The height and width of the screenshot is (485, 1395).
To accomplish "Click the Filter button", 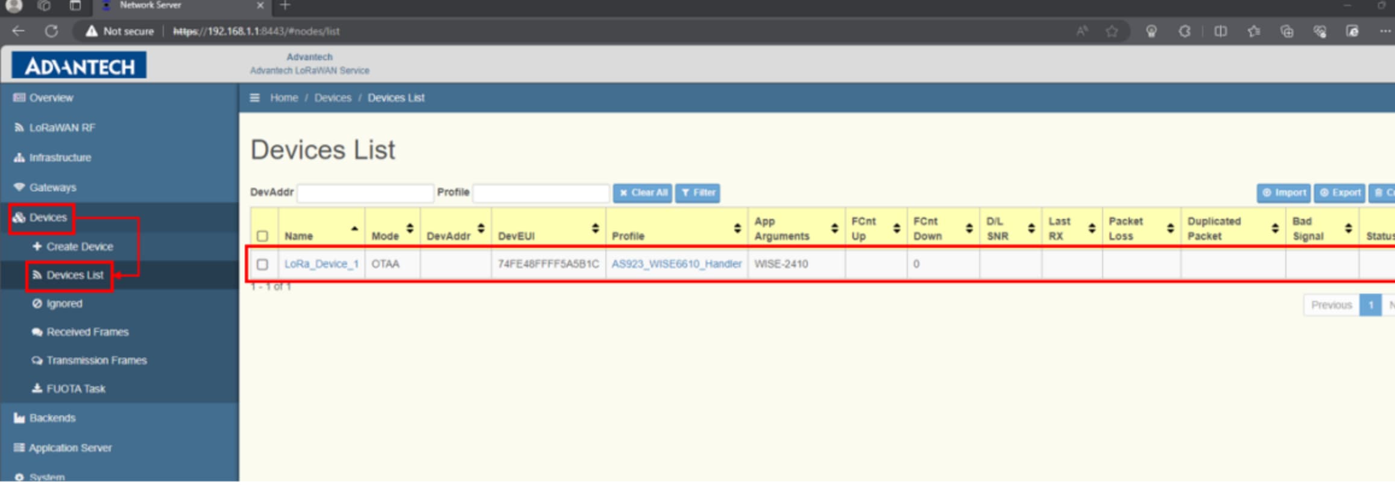I will [x=697, y=193].
